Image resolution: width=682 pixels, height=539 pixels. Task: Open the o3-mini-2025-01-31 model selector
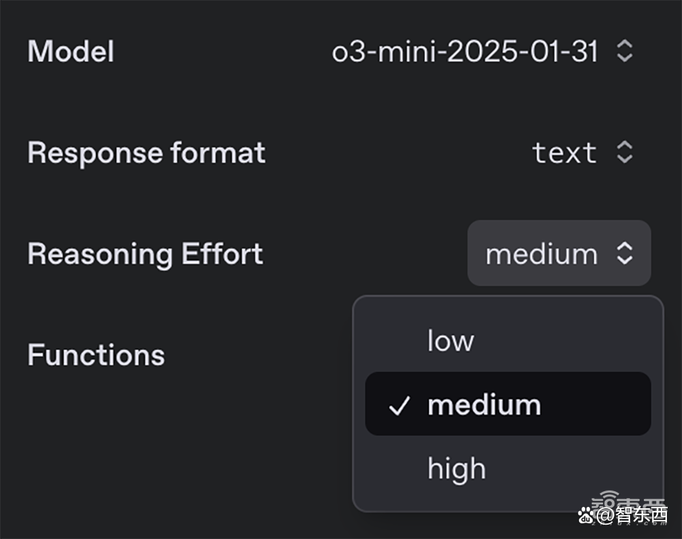coord(482,51)
